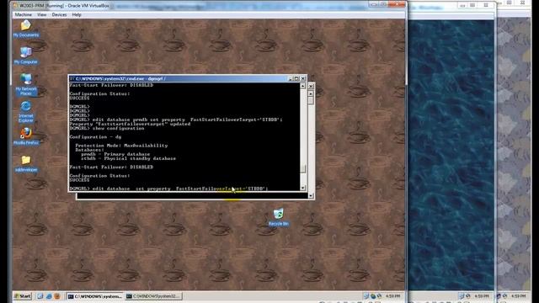Click 'Protection Mode: MaxAvailability' line
The height and width of the screenshot is (303, 539).
click(121, 146)
